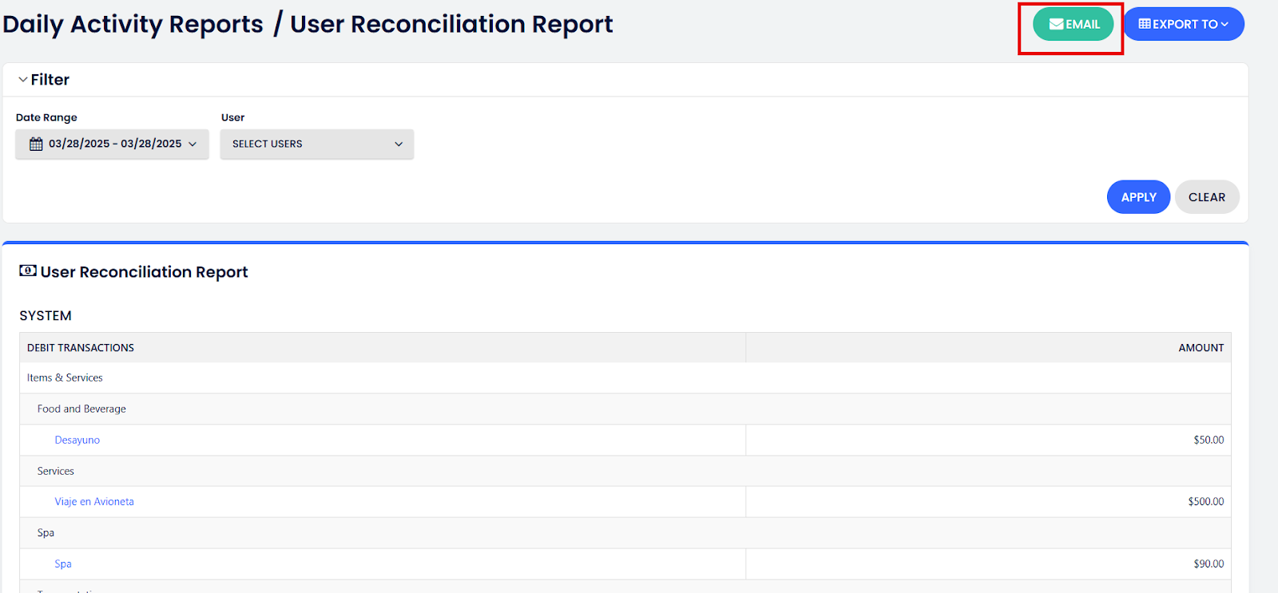Viewport: 1278px width, 593px height.
Task: Open the Desayuno transaction link
Action: coord(77,440)
